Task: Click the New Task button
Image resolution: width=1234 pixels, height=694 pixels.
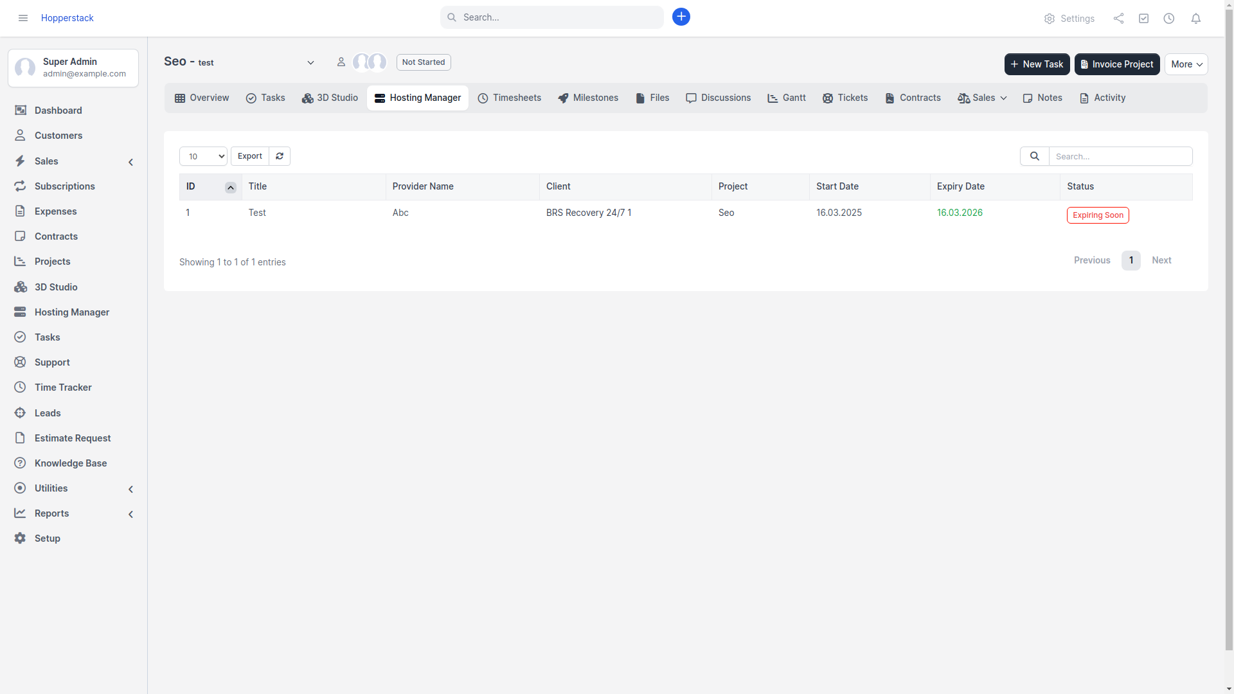Action: click(x=1037, y=64)
